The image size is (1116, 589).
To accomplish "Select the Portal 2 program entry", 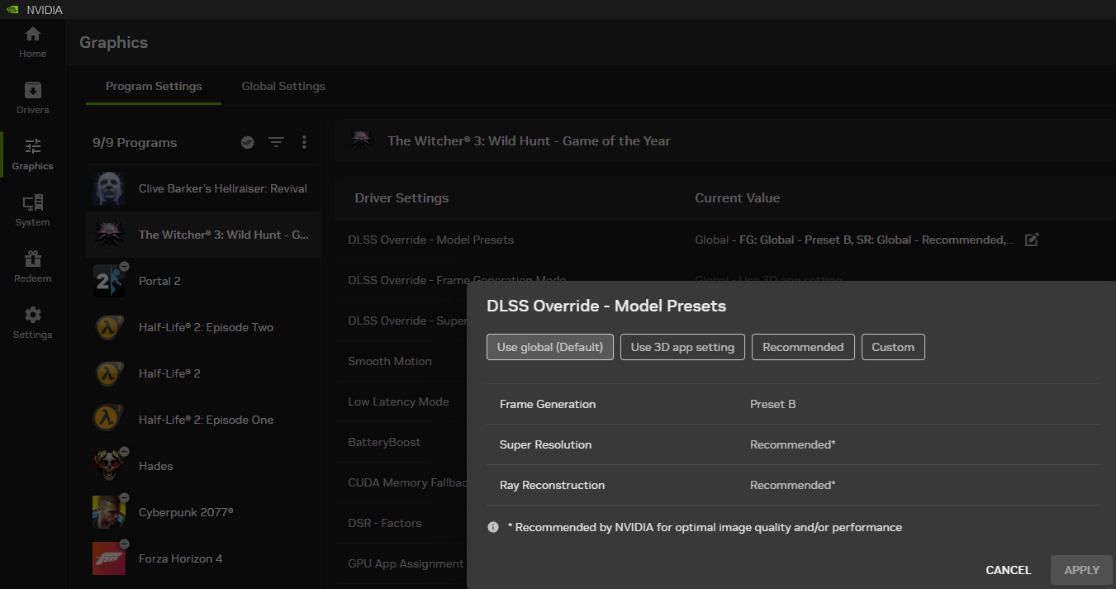I will tap(203, 281).
